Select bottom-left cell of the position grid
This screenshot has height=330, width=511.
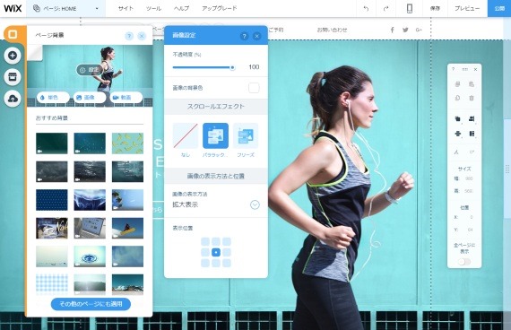coord(205,263)
